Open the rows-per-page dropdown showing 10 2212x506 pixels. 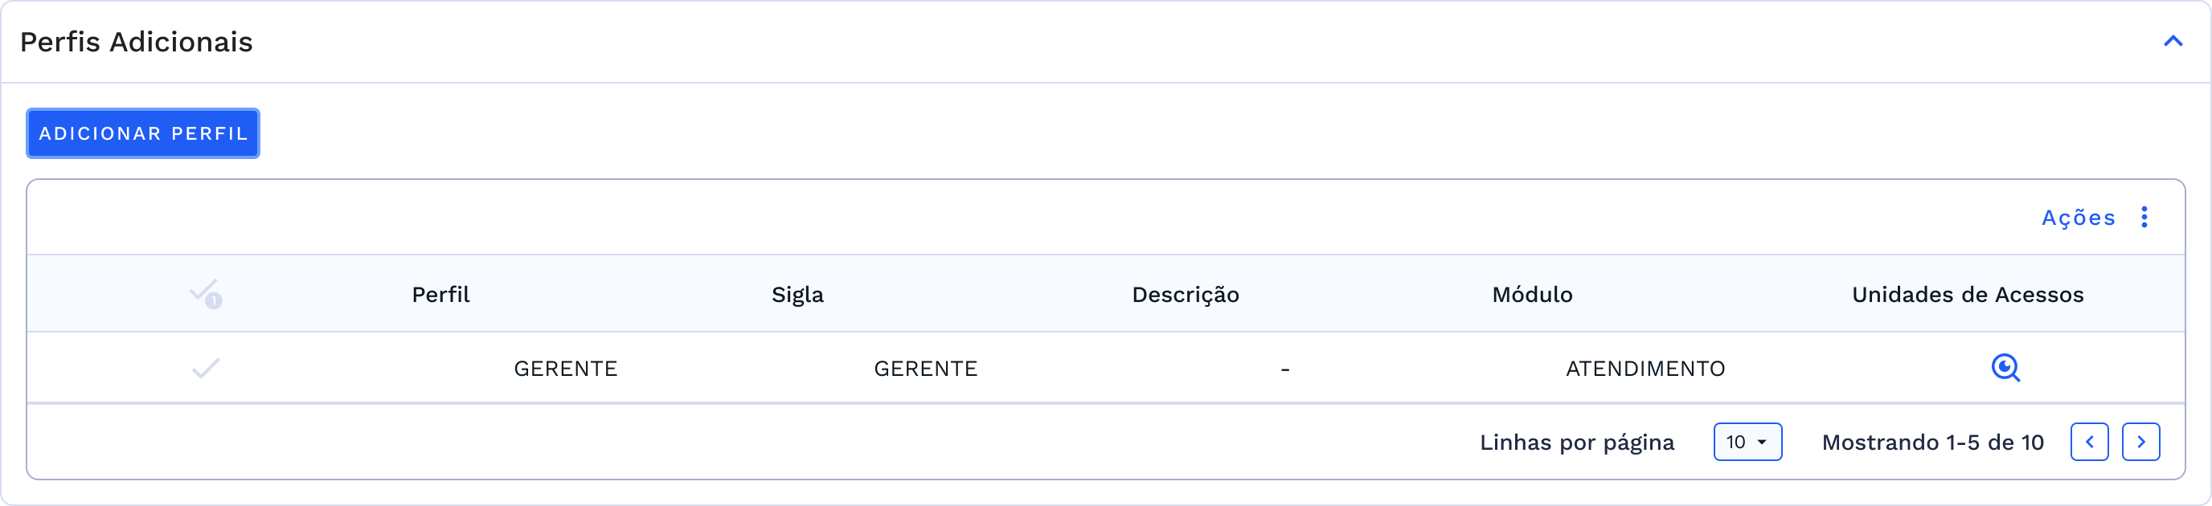(1748, 443)
